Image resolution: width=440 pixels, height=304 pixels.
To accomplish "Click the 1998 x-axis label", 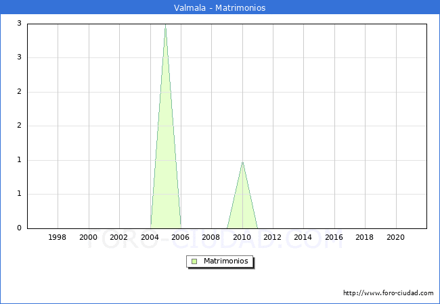I will [58, 237].
